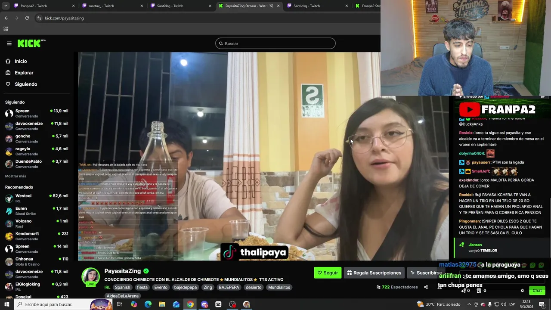Viewport: 551px width, 310px height.
Task: Click the green Chat button
Action: 537,291
